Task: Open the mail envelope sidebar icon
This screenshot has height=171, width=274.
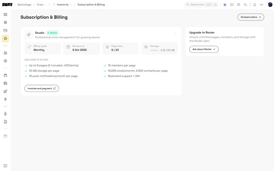Action: click(5, 136)
